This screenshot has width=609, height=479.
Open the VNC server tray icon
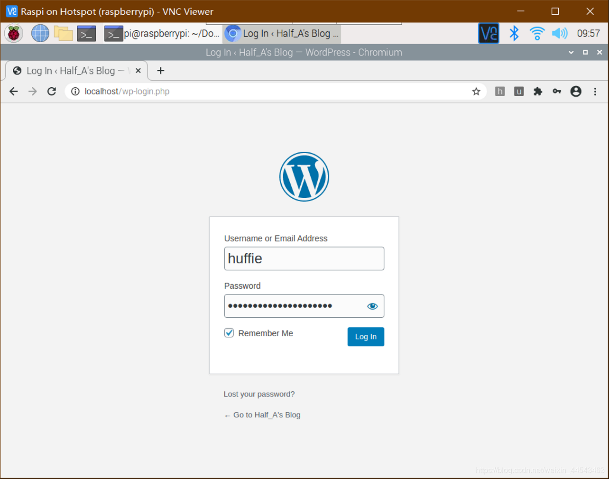pos(489,34)
